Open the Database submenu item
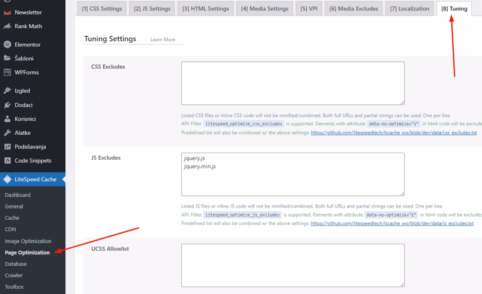Viewport: 482px width, 294px height. [x=16, y=264]
